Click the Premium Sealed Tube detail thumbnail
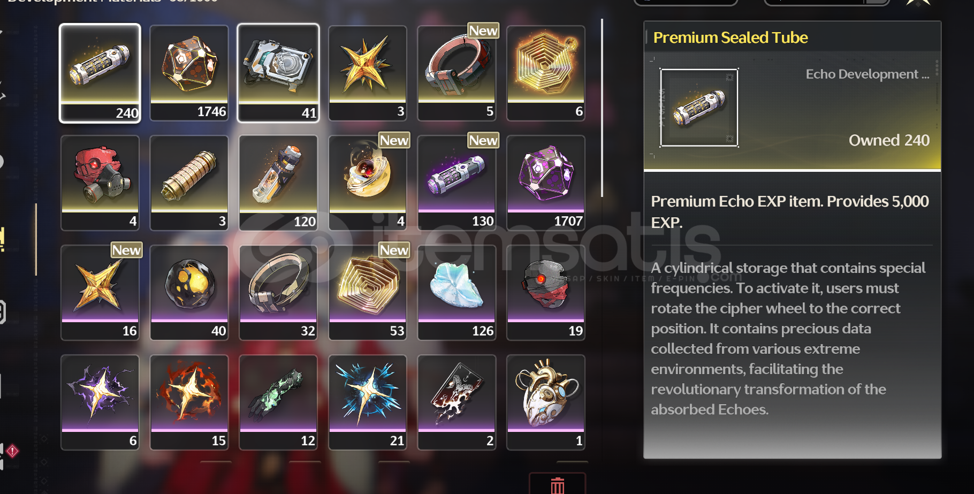Image resolution: width=974 pixels, height=494 pixels. [x=699, y=108]
